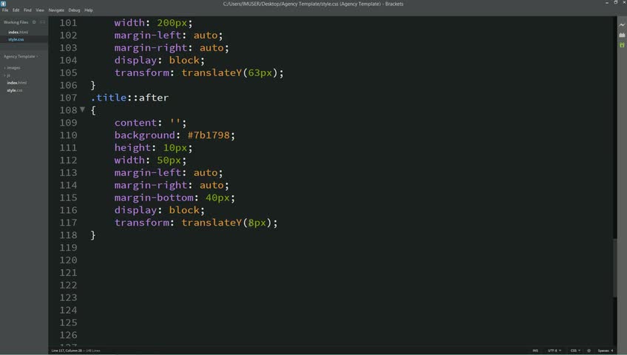Click display block on line 104
The image size is (627, 355).
point(159,61)
